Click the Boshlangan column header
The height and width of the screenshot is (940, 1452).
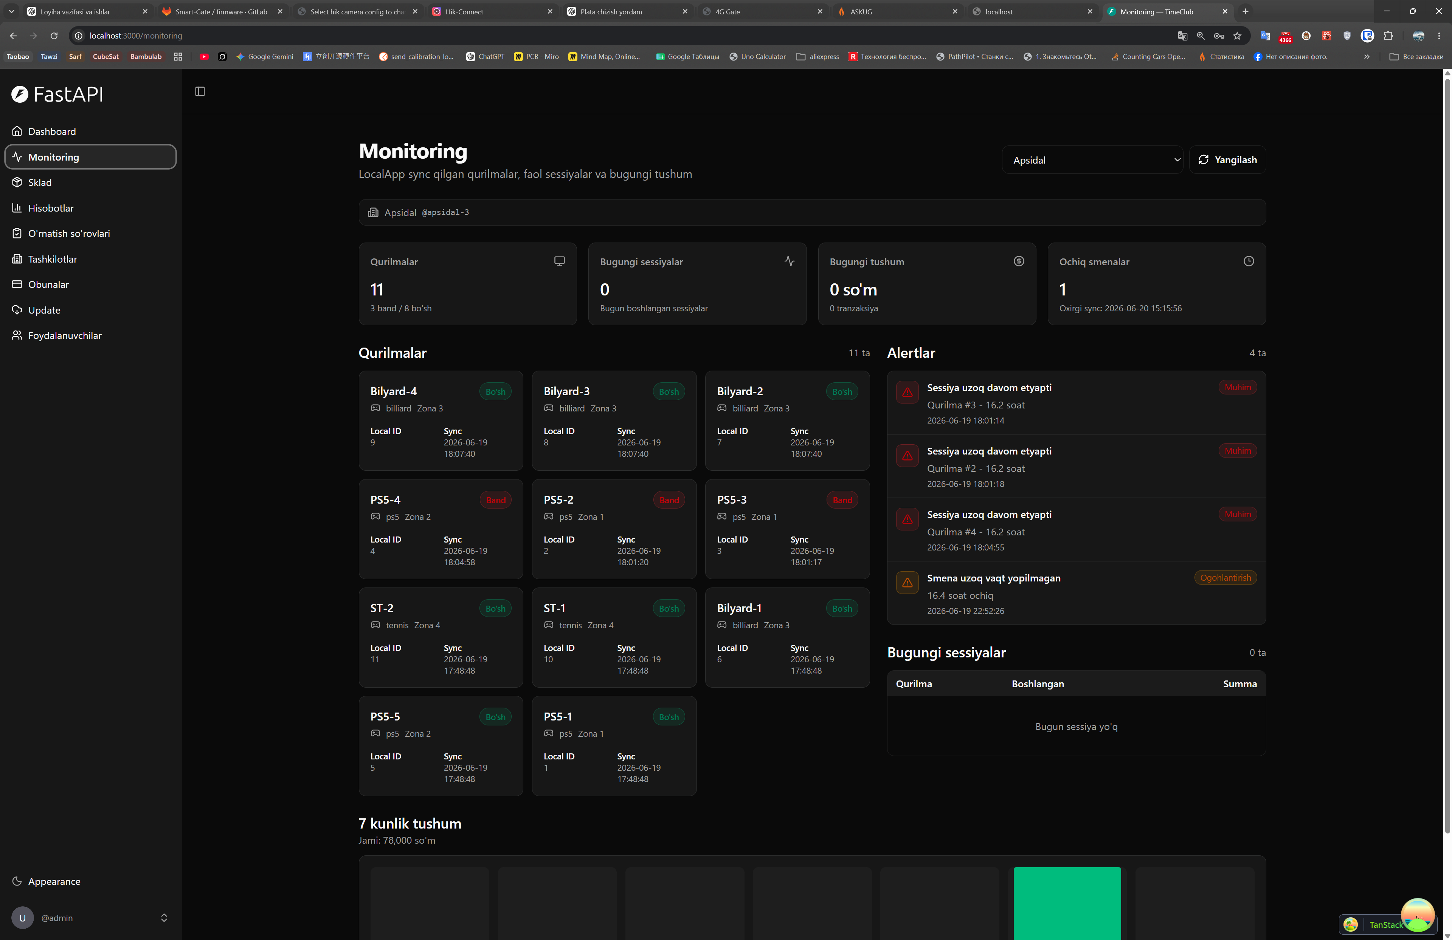(1037, 684)
